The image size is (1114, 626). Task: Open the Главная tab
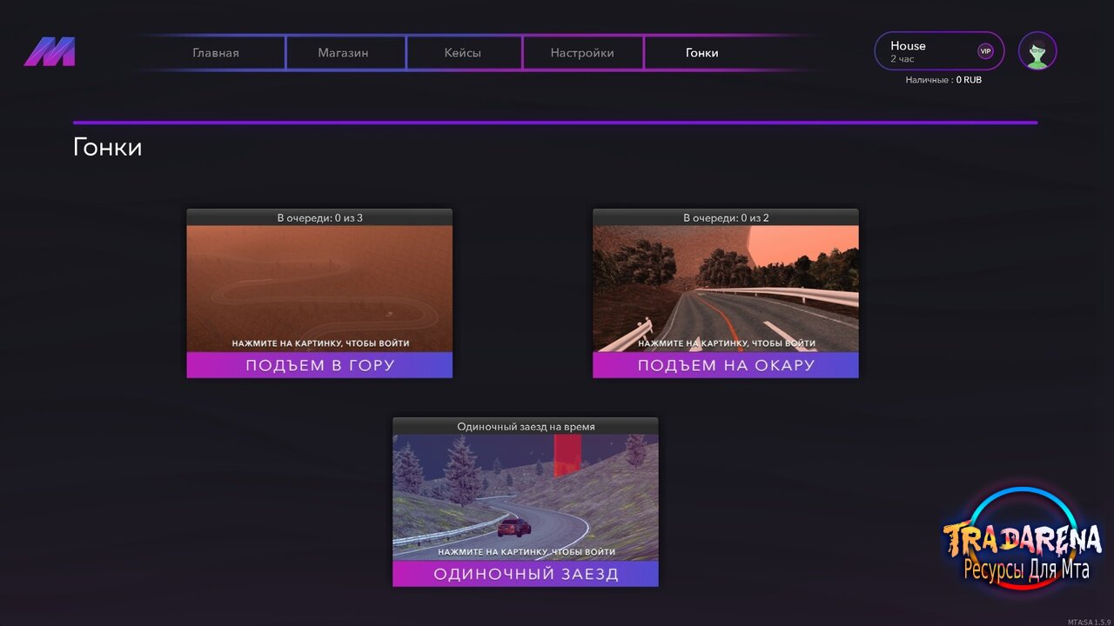(x=216, y=53)
